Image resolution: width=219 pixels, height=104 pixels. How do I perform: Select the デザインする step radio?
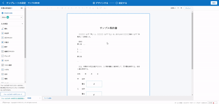[x=94, y=3]
